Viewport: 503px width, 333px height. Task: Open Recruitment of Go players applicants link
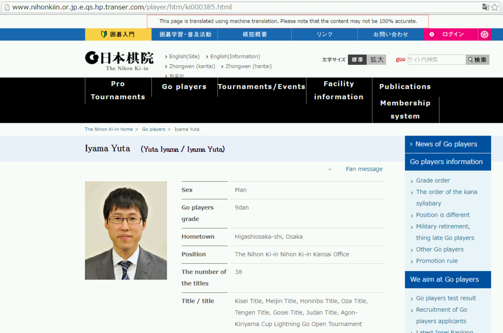pyautogui.click(x=442, y=315)
